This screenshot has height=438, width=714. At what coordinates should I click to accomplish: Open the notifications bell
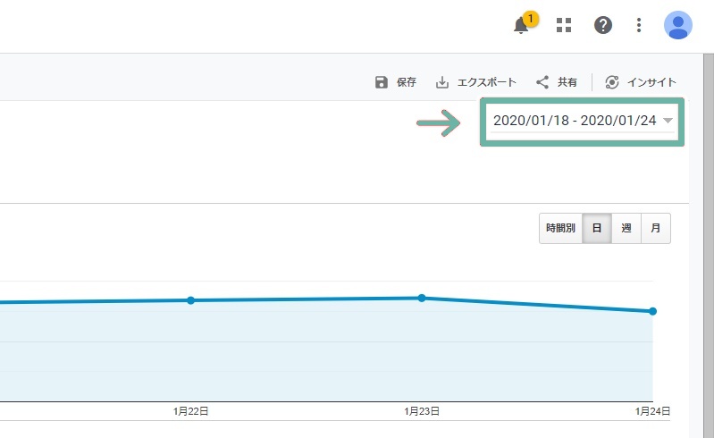pos(521,25)
